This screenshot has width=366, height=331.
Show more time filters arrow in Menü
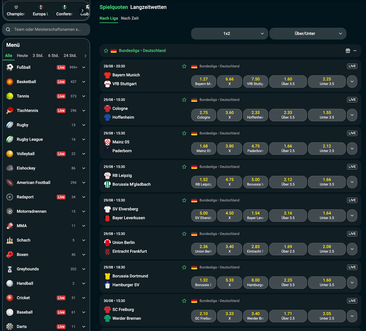tap(85, 56)
